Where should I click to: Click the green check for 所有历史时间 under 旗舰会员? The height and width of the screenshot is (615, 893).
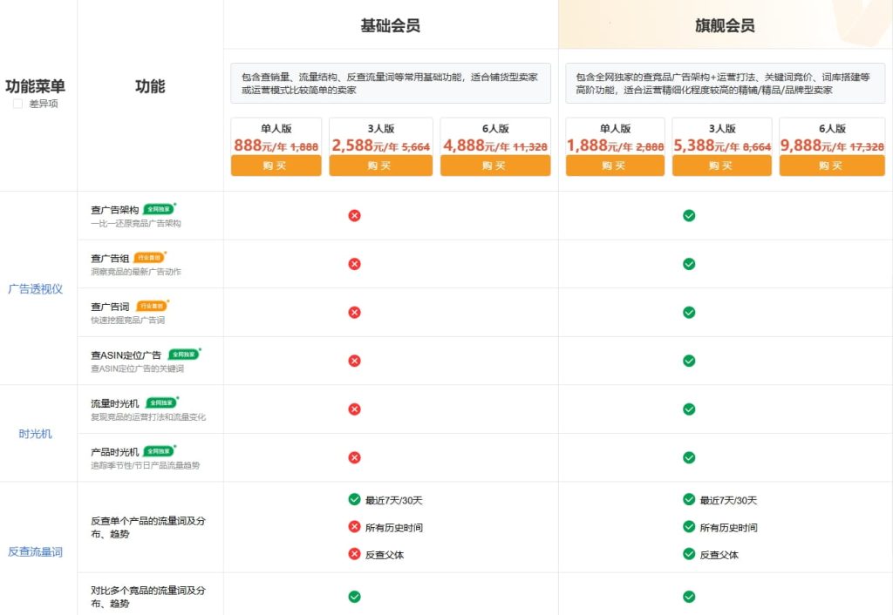[x=688, y=526]
